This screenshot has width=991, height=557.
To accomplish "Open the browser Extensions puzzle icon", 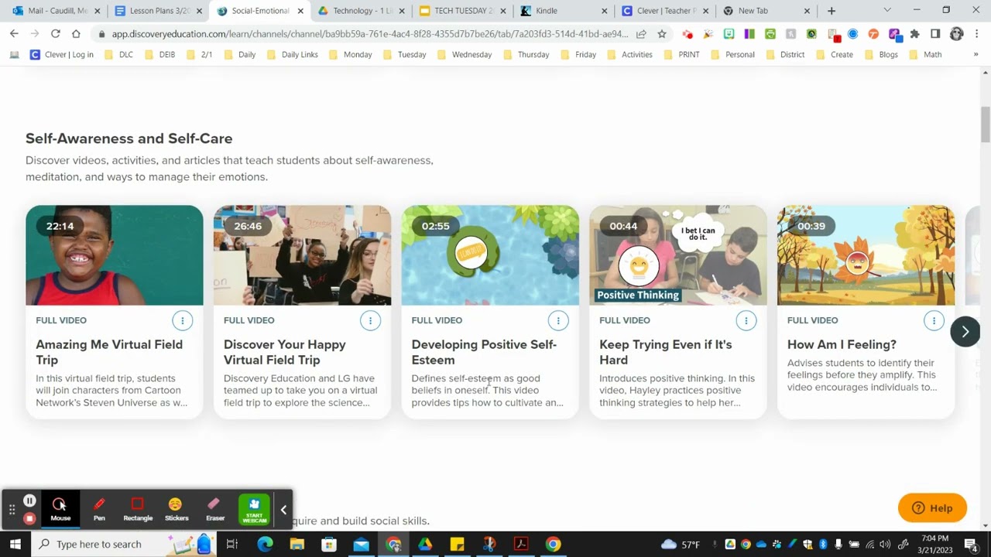I will [915, 34].
